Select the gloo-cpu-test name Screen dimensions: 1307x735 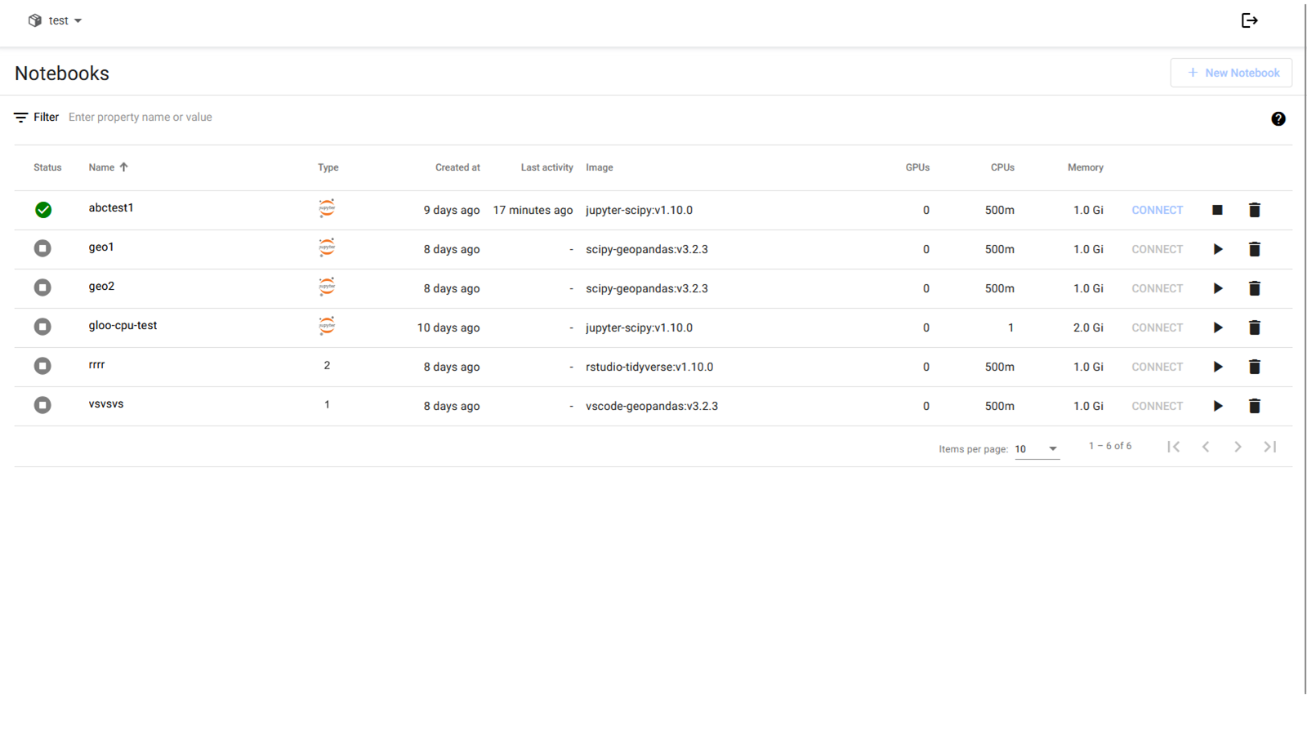[x=123, y=325]
